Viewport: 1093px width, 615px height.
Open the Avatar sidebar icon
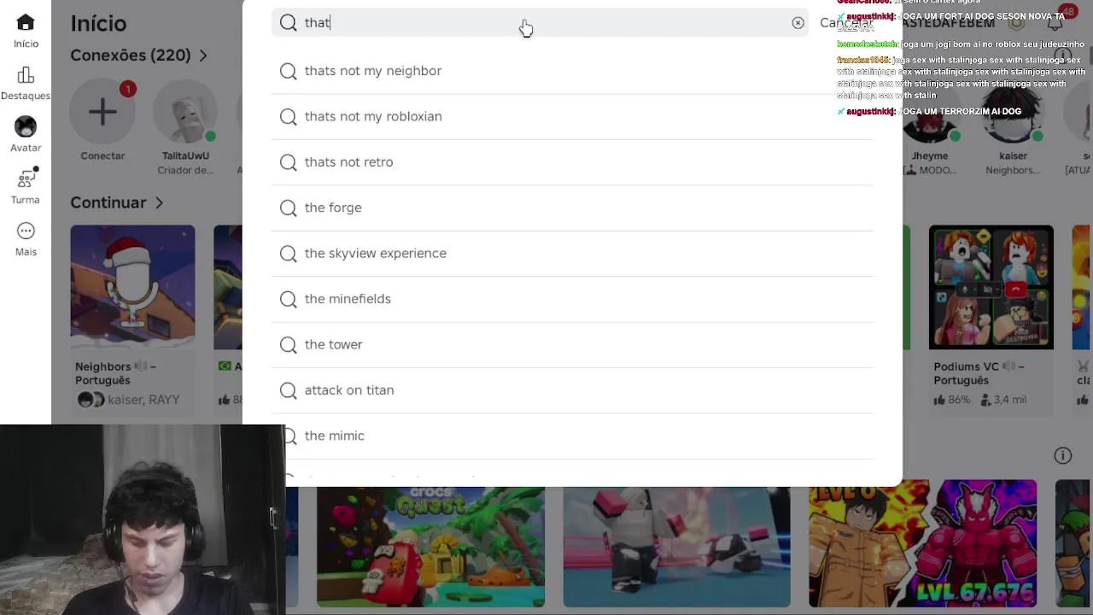(26, 126)
